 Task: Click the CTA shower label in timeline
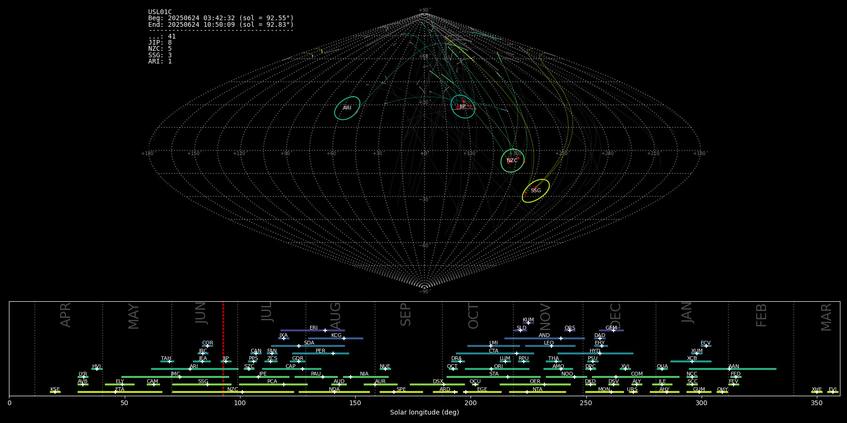494,351
